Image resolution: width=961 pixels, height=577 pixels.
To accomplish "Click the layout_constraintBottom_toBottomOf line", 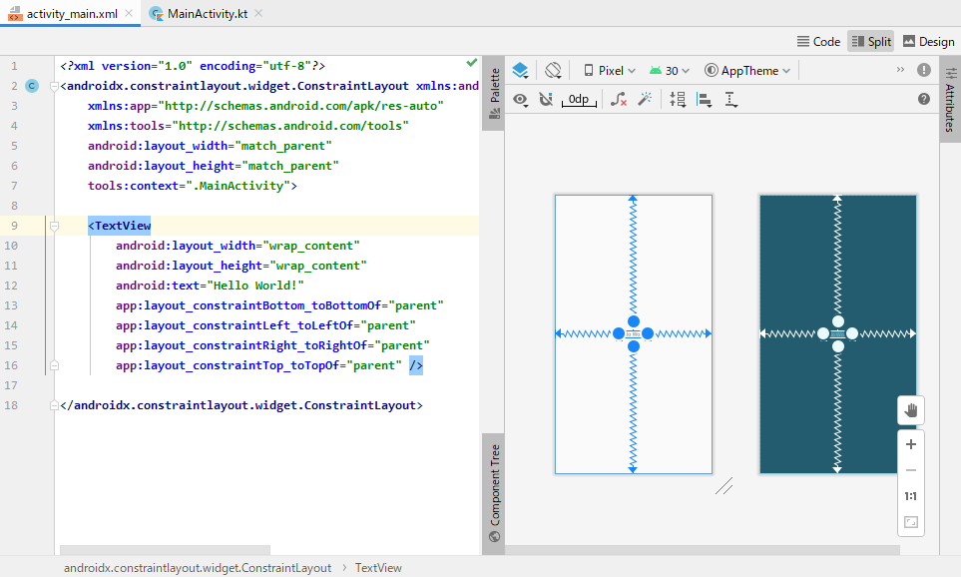I will tap(279, 305).
